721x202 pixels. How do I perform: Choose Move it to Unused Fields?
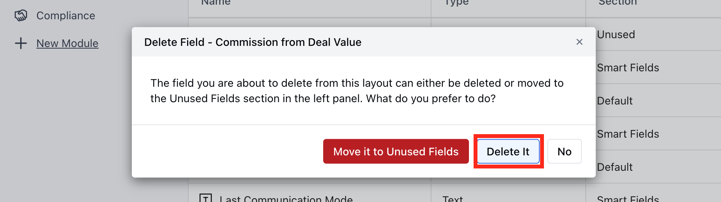(396, 151)
